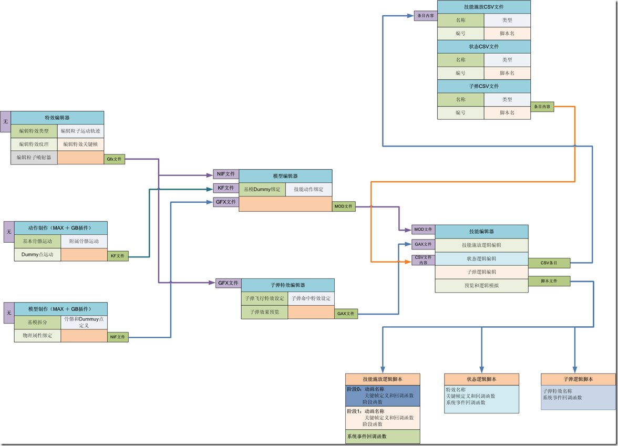Click the 状态CSV文件 header
618x446 pixels.
tap(484, 47)
